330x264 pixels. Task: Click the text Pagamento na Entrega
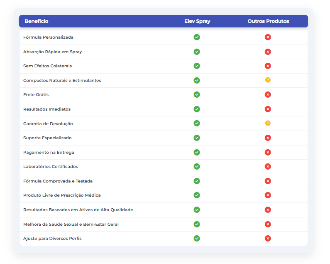[49, 153]
